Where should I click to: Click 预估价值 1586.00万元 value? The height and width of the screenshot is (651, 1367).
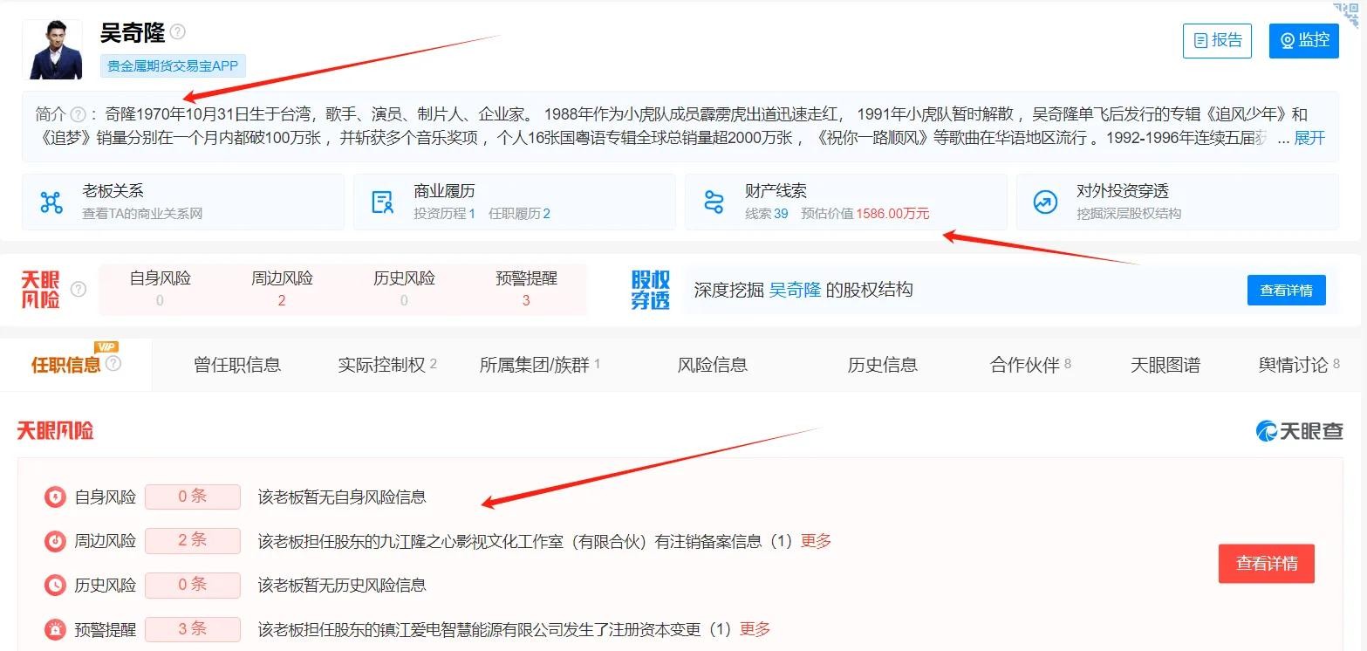(x=865, y=214)
